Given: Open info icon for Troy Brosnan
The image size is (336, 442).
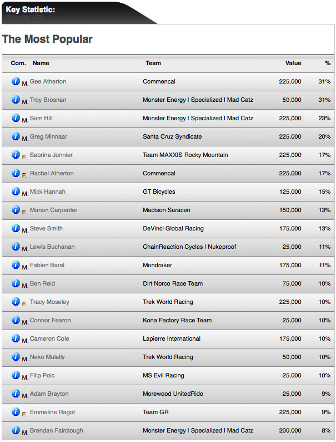Looking at the screenshot, I should pos(16,100).
